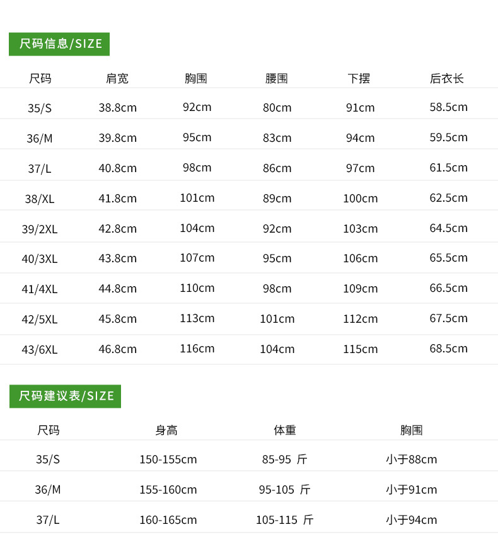The image size is (498, 544).
Task: Click the 160-165cm height range
Action: [x=168, y=520]
